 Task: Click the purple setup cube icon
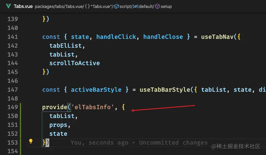click(x=157, y=6)
